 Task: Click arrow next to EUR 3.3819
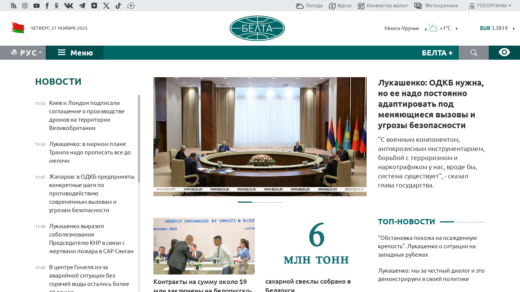click(514, 29)
